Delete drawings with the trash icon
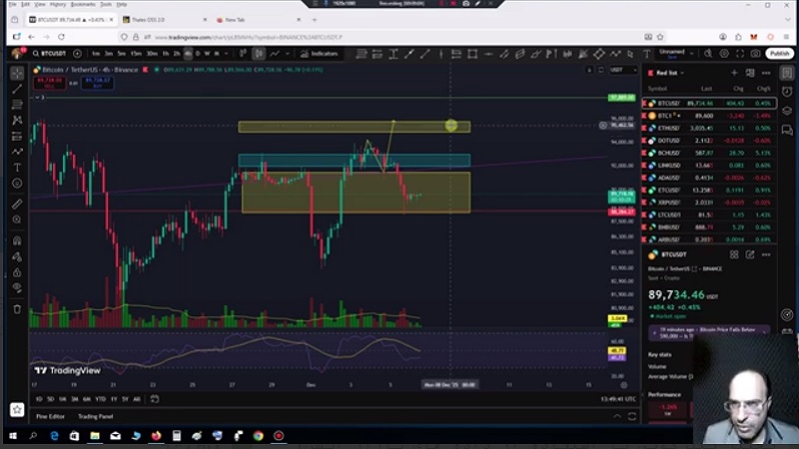 (17, 308)
